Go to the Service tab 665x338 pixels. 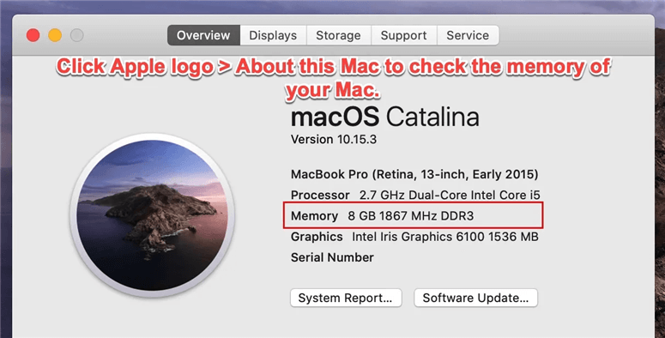click(468, 35)
